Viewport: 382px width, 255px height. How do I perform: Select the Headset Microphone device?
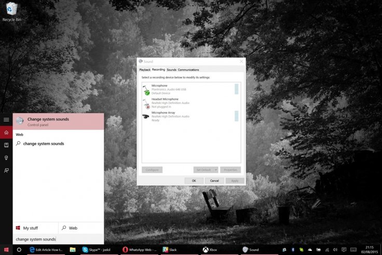coord(191,103)
